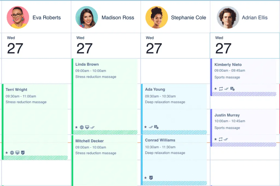Select Madison Ross's column header
The image size is (280, 186).
click(106, 17)
